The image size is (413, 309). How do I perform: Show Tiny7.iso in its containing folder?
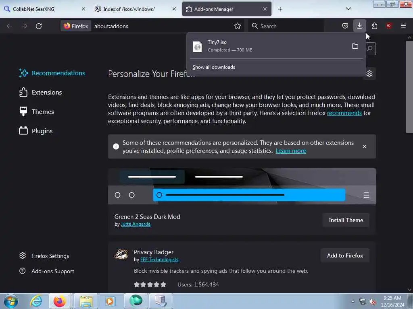[355, 46]
